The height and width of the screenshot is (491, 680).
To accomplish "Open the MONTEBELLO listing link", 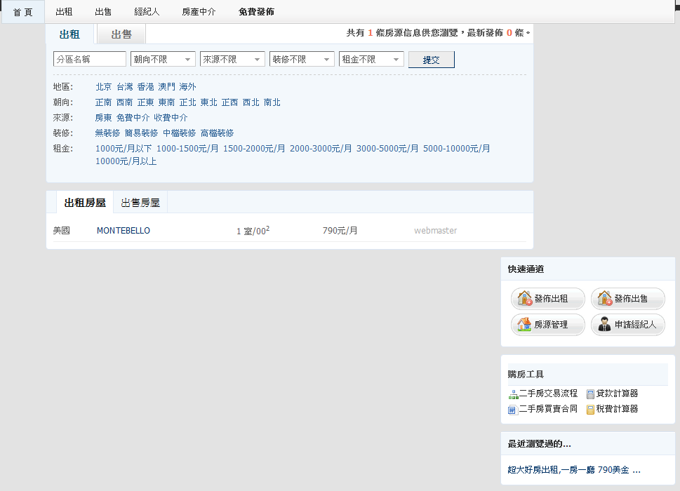I will click(124, 231).
